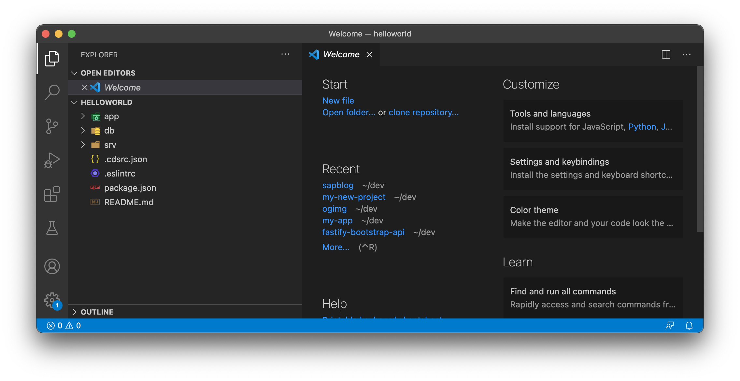Open the Testing flask view
Screen dimensions: 740x381
52,228
